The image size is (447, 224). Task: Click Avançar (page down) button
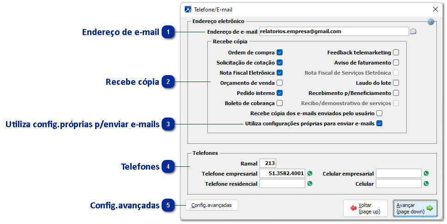pyautogui.click(x=414, y=208)
